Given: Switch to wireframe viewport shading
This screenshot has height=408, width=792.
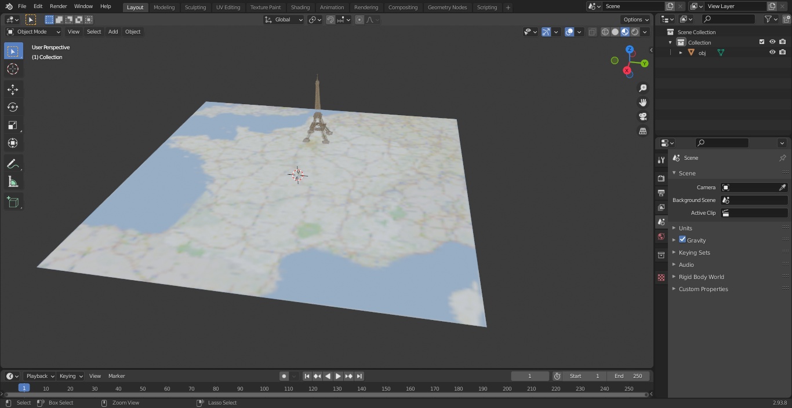Looking at the screenshot, I should (605, 32).
